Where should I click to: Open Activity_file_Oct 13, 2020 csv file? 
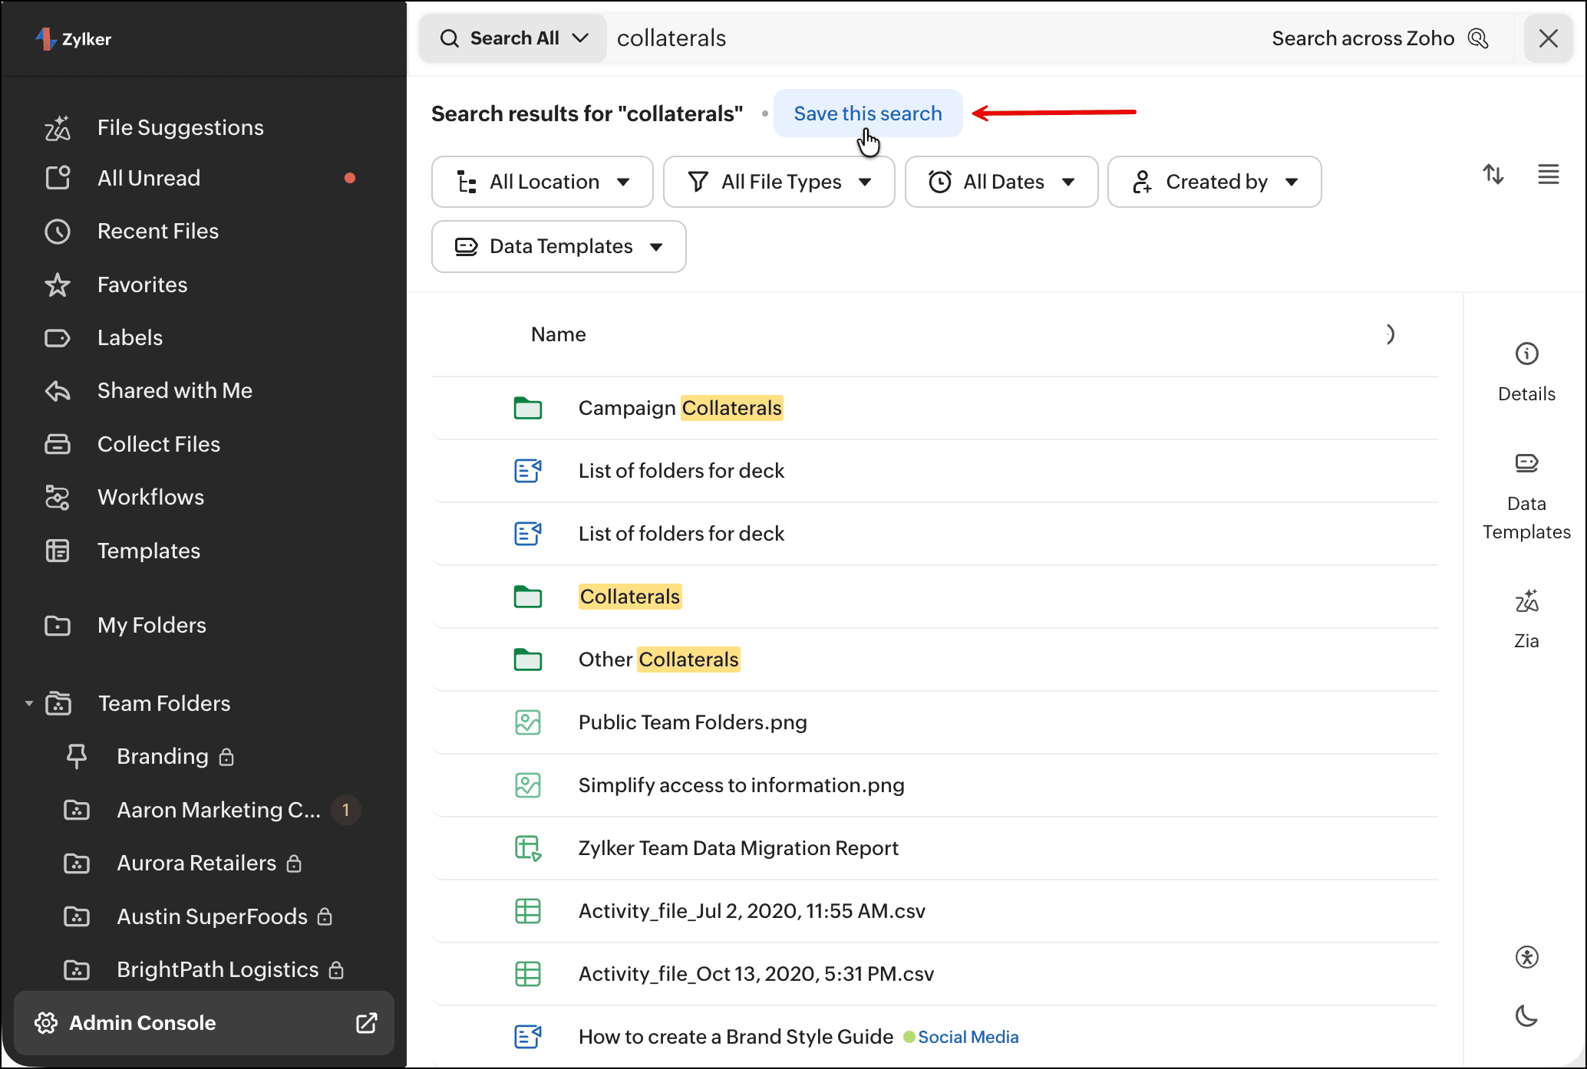[756, 974]
